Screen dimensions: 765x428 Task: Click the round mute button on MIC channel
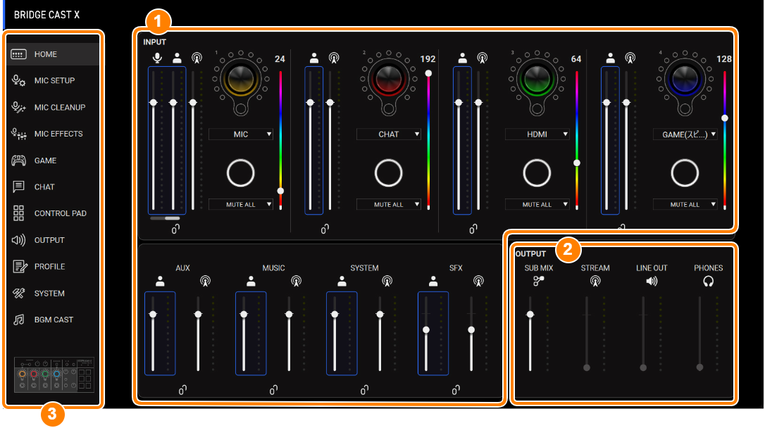tap(240, 172)
